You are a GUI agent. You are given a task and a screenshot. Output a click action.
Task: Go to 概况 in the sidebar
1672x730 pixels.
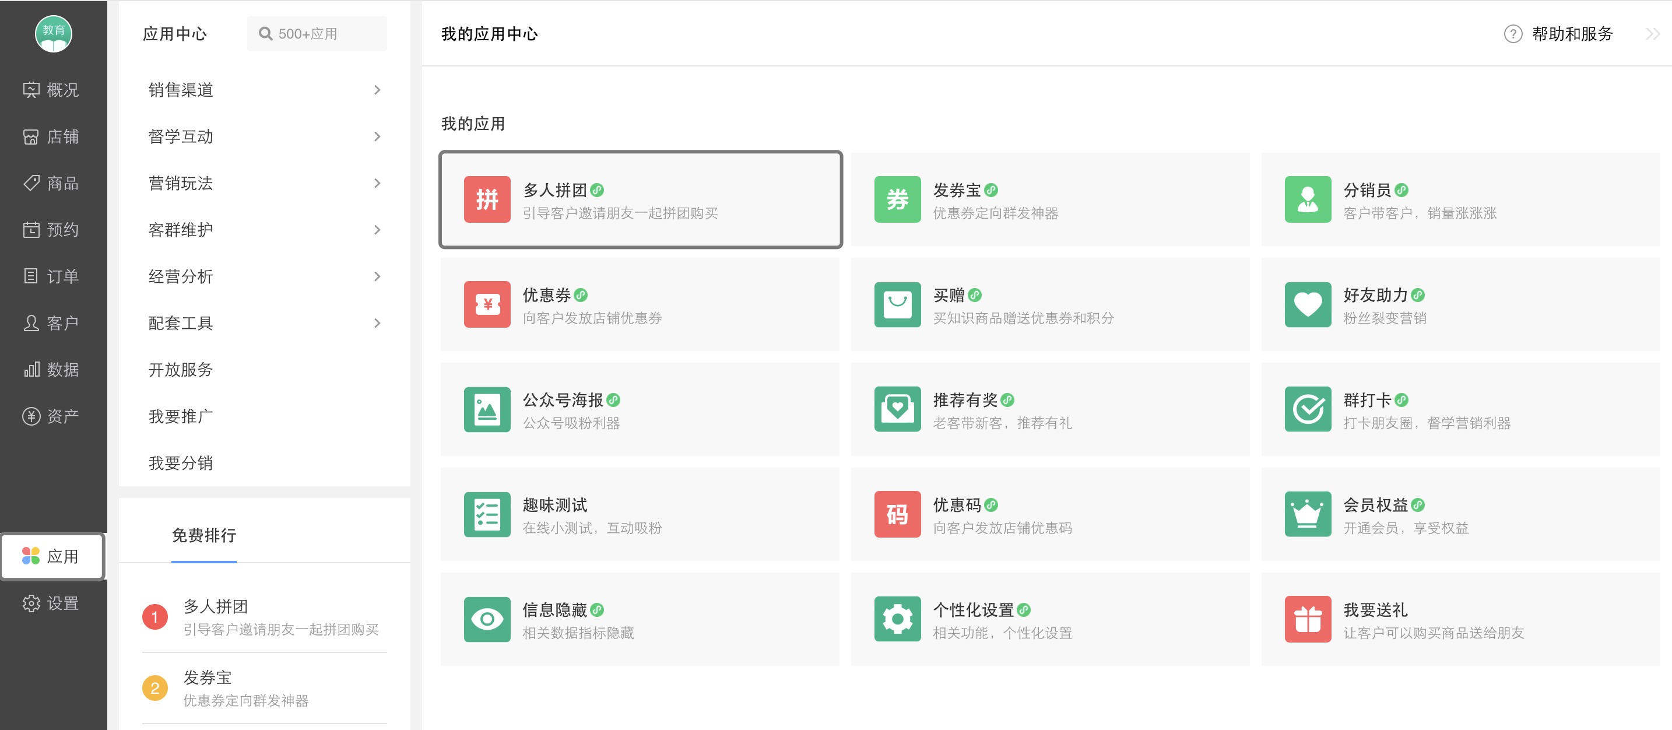click(x=51, y=90)
